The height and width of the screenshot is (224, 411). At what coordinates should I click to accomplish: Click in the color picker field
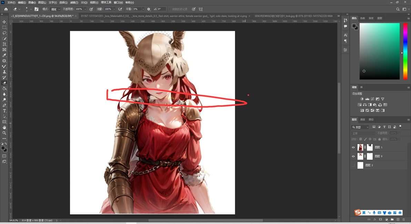380,51
